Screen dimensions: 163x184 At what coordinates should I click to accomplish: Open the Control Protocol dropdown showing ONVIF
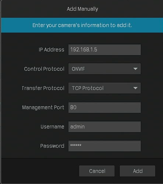[105, 69]
